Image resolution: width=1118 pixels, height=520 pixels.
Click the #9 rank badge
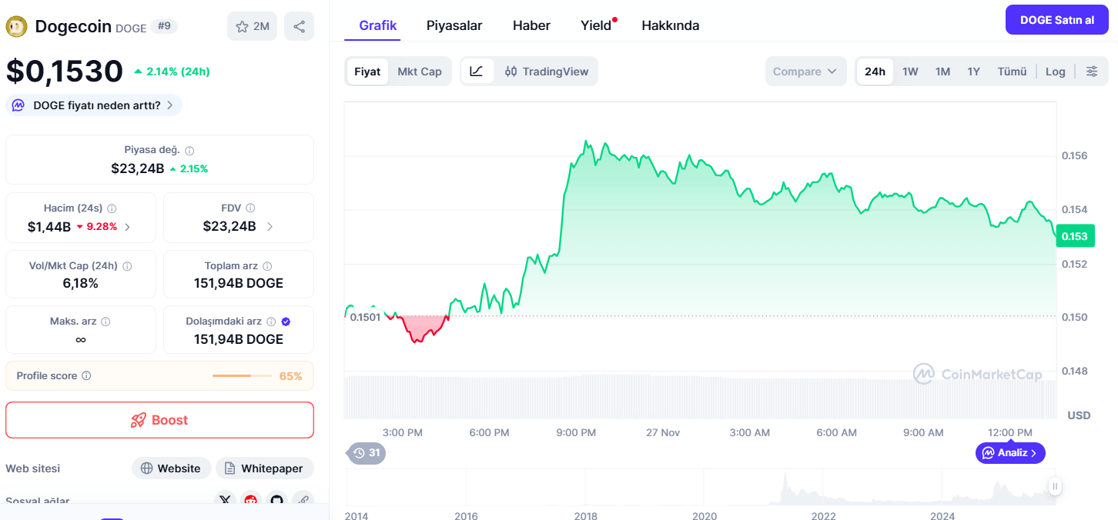tap(164, 26)
